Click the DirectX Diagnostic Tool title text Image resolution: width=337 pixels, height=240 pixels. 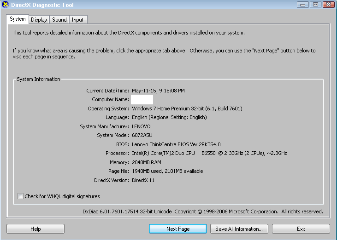pyautogui.click(x=42, y=5)
